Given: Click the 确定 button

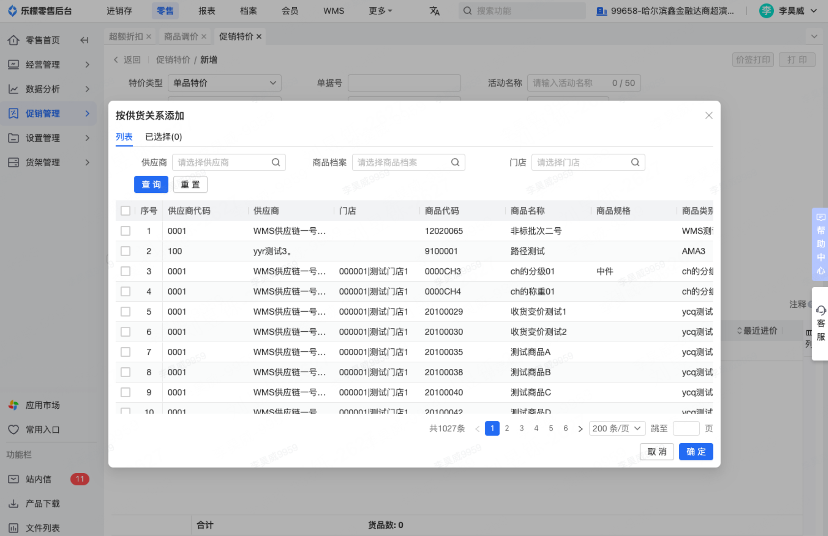Looking at the screenshot, I should pyautogui.click(x=696, y=452).
